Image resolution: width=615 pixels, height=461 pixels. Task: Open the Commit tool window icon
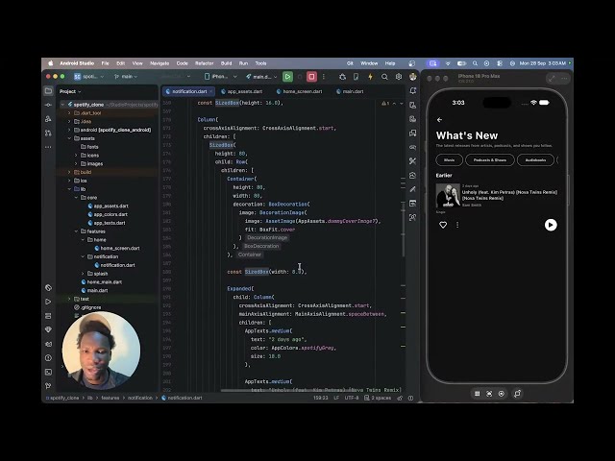(x=48, y=105)
